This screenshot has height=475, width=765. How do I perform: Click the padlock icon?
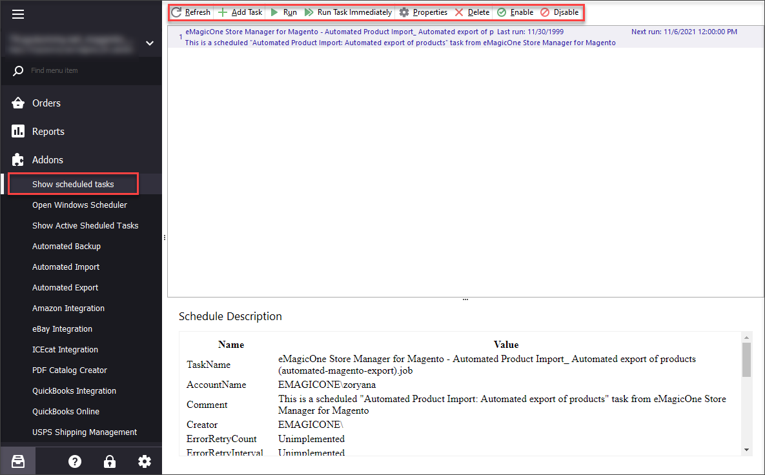click(110, 461)
